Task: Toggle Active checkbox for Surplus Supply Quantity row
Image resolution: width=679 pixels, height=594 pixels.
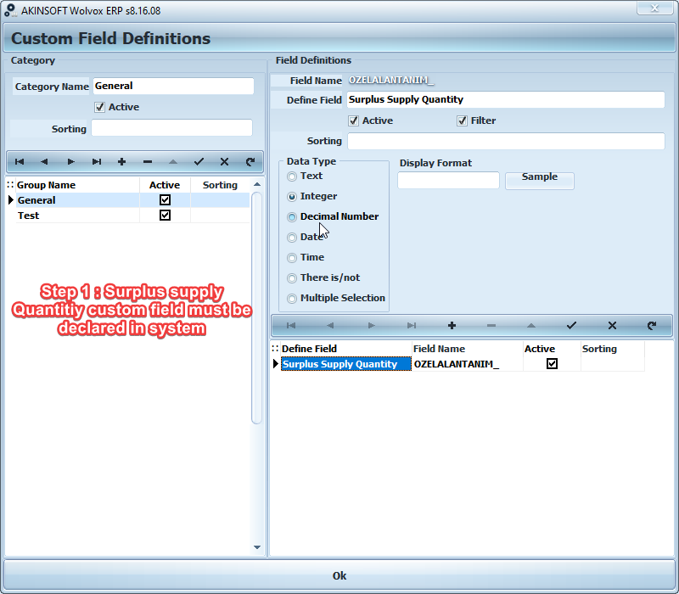Action: (552, 364)
